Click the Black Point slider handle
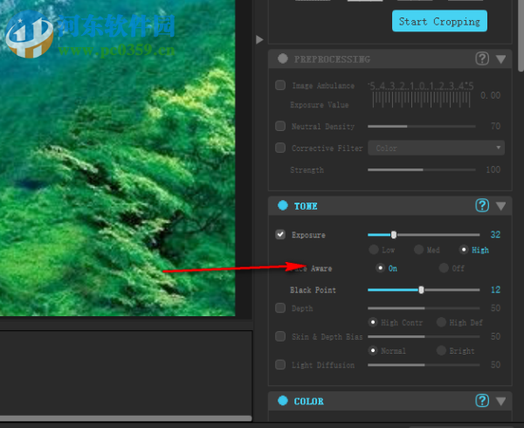The width and height of the screenshot is (524, 428). coord(421,290)
